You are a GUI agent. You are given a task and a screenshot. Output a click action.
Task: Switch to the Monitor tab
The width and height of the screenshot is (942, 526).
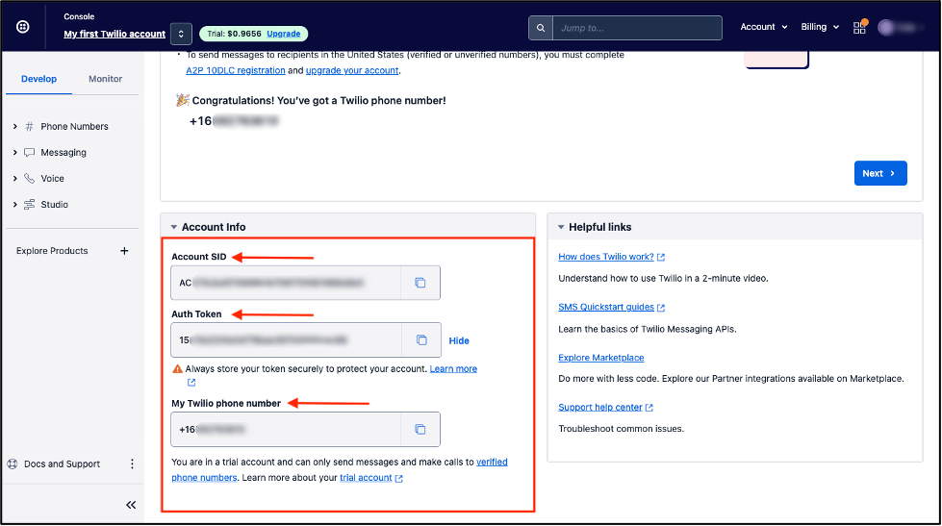[x=105, y=79]
